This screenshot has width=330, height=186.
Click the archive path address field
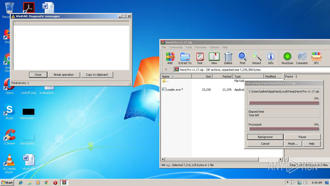click(252, 70)
